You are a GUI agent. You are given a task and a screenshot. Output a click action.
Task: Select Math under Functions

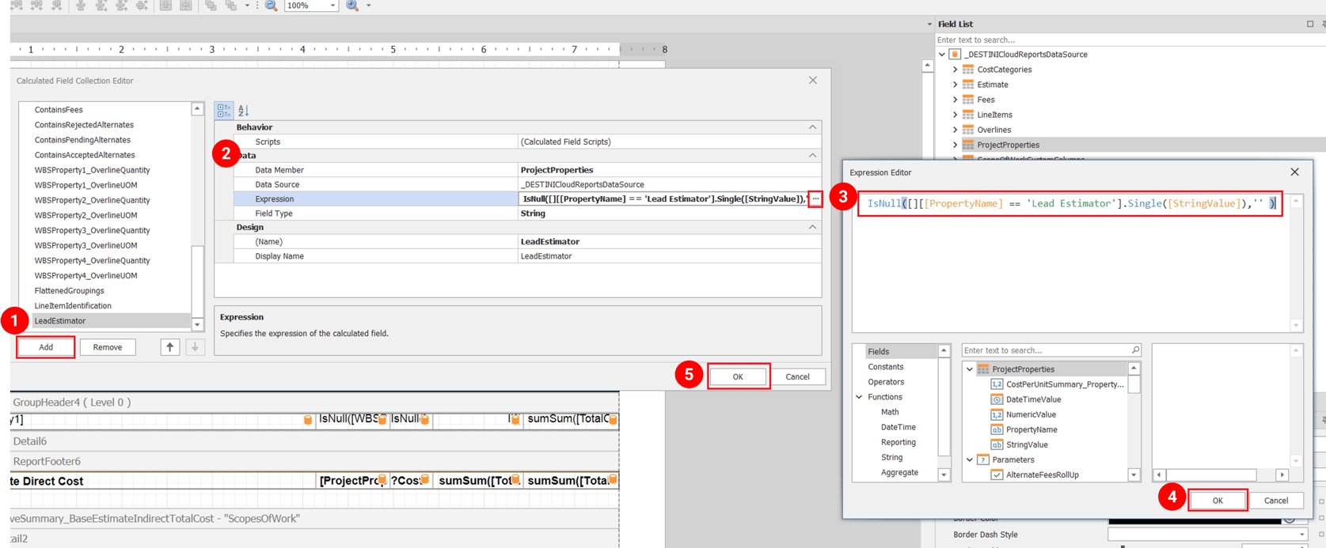tap(890, 412)
